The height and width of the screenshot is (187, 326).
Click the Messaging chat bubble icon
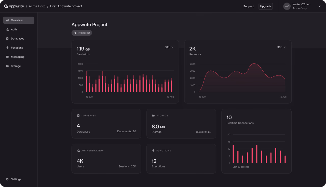7,57
